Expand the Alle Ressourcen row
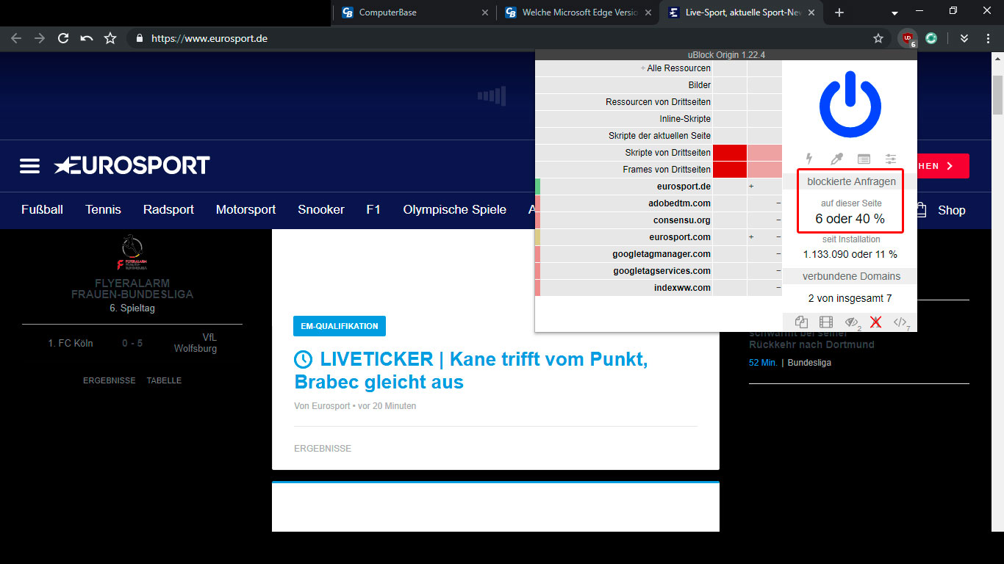This screenshot has width=1004, height=564. (675, 68)
